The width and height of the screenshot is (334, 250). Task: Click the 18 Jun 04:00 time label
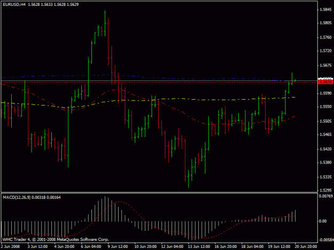click(x=252, y=246)
